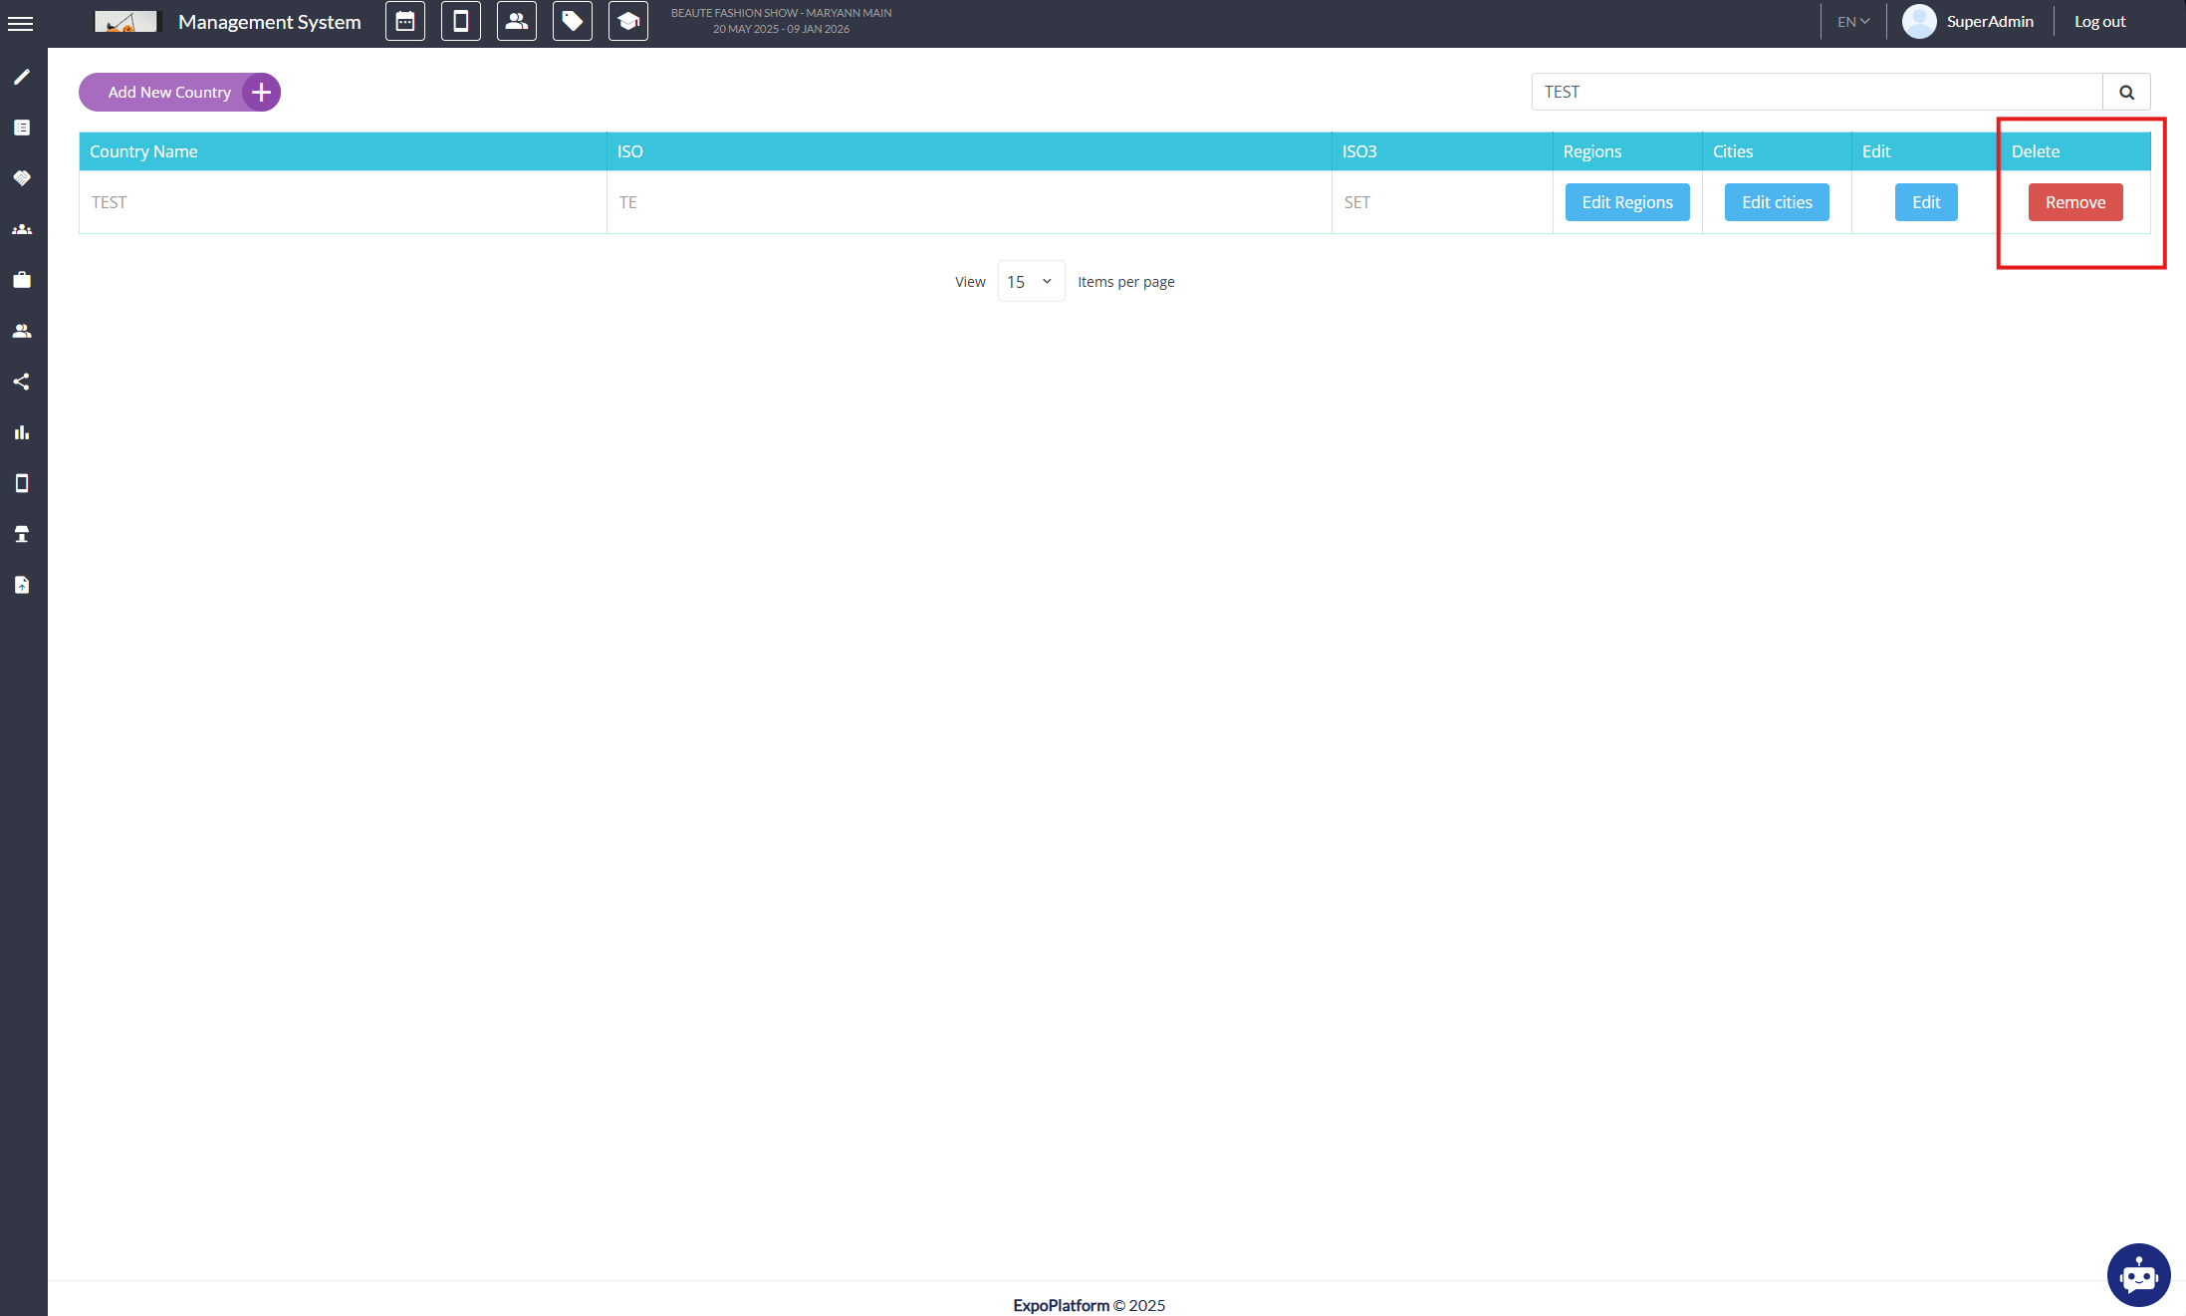Click Add New Country button
The height and width of the screenshot is (1316, 2186).
pyautogui.click(x=179, y=92)
